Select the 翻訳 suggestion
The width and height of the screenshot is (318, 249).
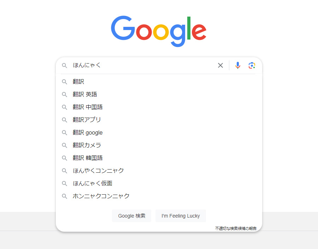(x=78, y=82)
